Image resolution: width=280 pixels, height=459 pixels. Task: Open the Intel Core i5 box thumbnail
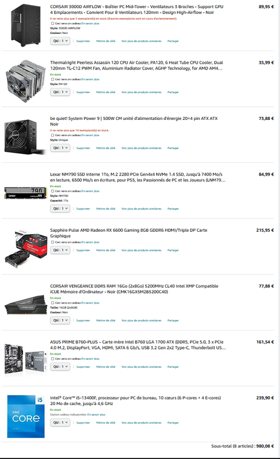pos(26,417)
